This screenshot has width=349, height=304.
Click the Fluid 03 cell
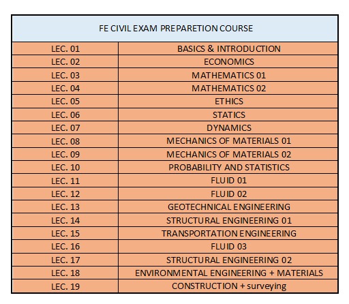pos(228,247)
